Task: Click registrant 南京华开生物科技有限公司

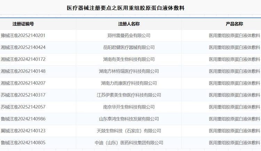Action: coord(129,107)
